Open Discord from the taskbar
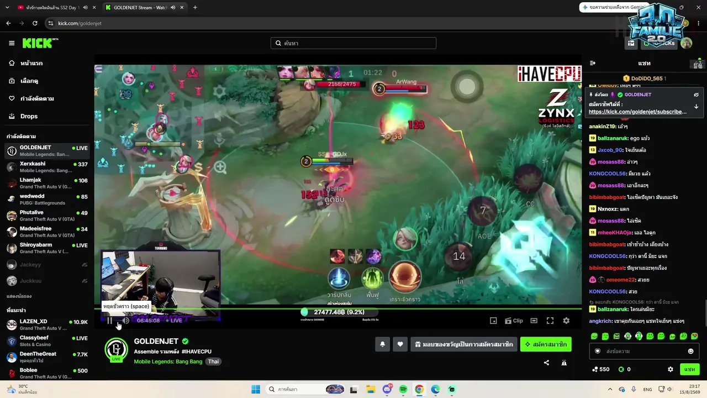The height and width of the screenshot is (398, 707). coord(387,389)
